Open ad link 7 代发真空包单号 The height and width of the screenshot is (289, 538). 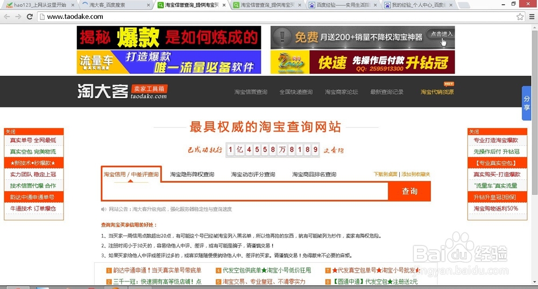click(x=376, y=270)
